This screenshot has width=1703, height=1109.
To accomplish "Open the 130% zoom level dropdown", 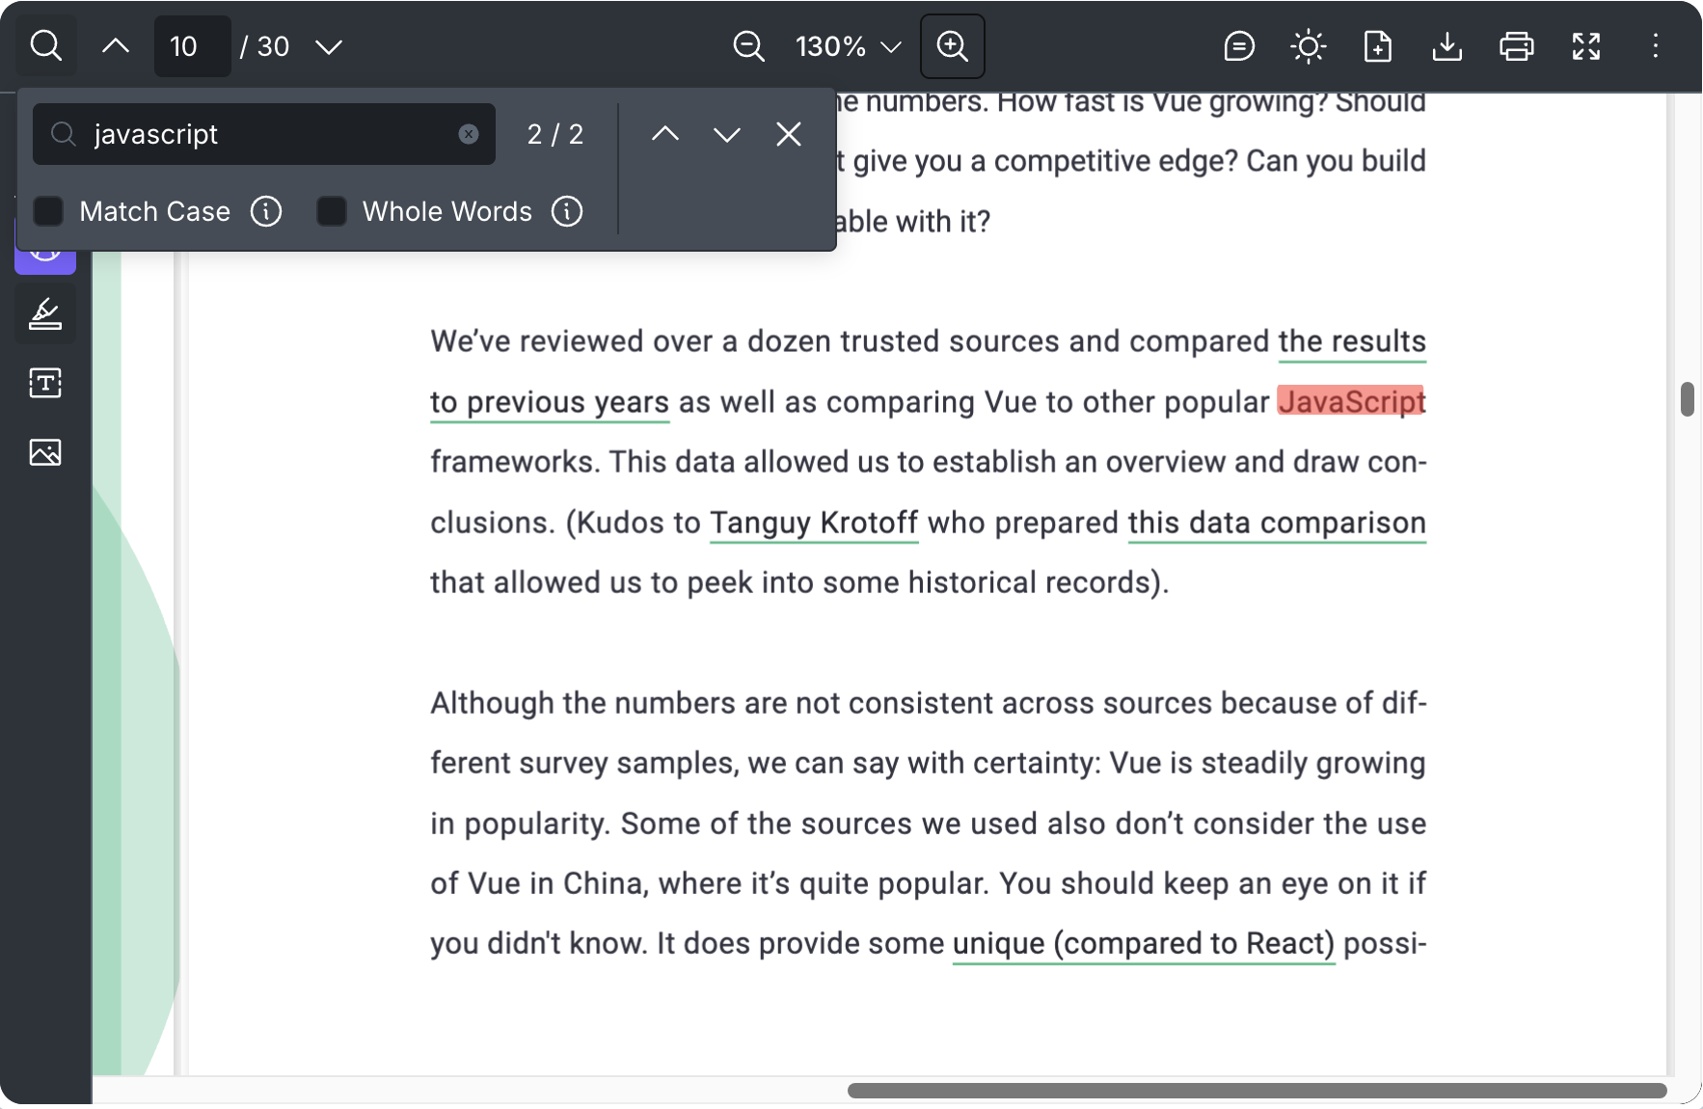I will pyautogui.click(x=849, y=46).
